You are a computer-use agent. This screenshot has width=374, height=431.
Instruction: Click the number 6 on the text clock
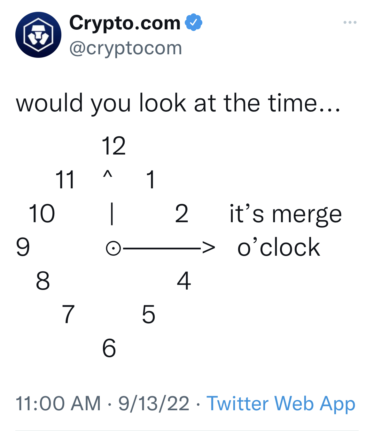pyautogui.click(x=109, y=348)
